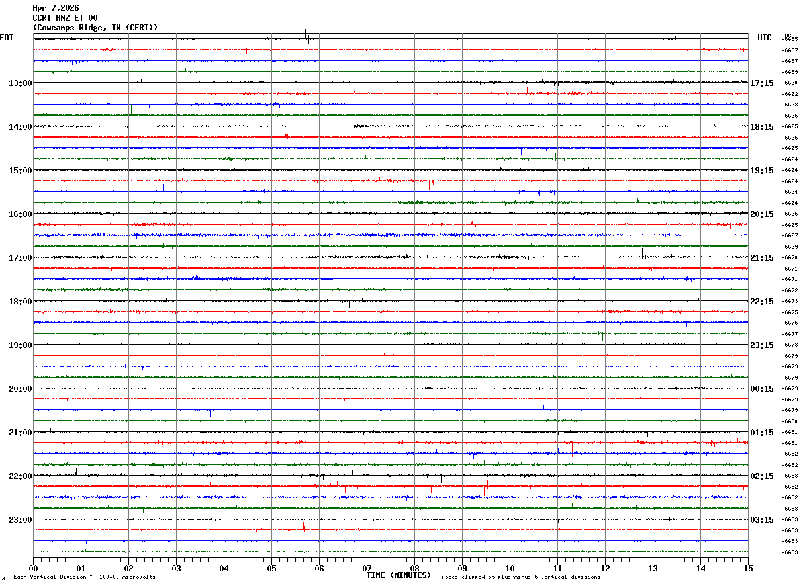The height and width of the screenshot is (586, 801).
Task: Click the UTC timezone label
Action: 765,38
